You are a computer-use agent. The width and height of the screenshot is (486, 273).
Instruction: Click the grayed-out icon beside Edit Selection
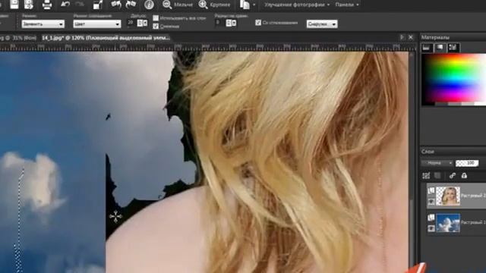coord(437,176)
